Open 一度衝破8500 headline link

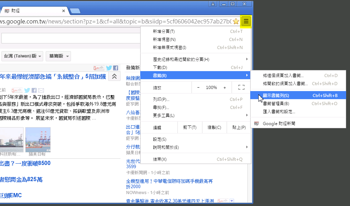25,163
